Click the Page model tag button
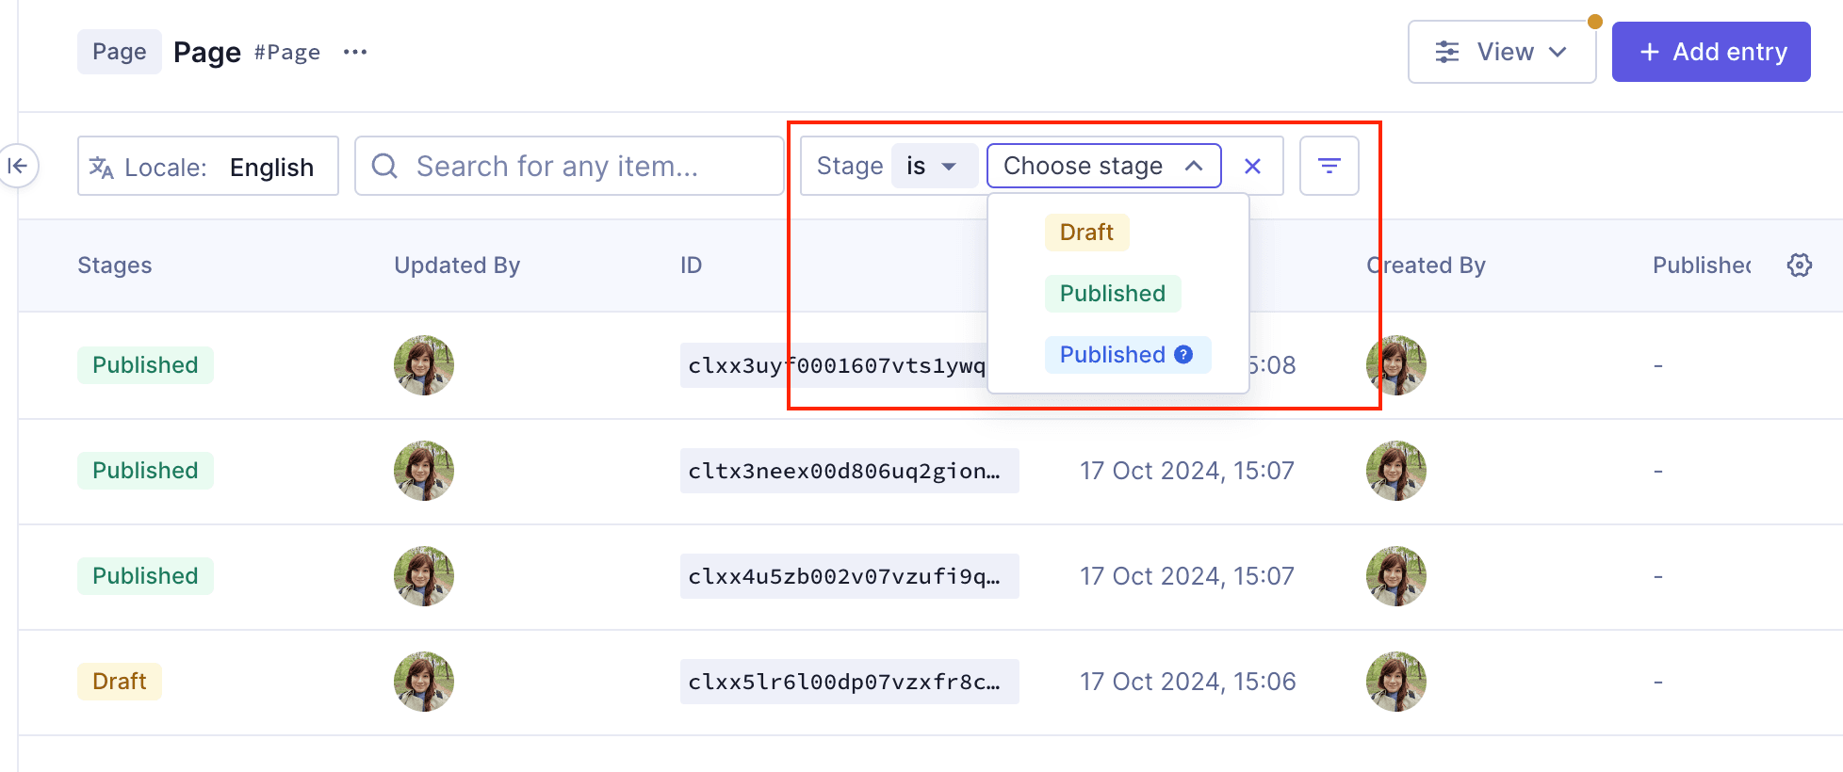Screen dimensions: 1843x772 click(119, 52)
